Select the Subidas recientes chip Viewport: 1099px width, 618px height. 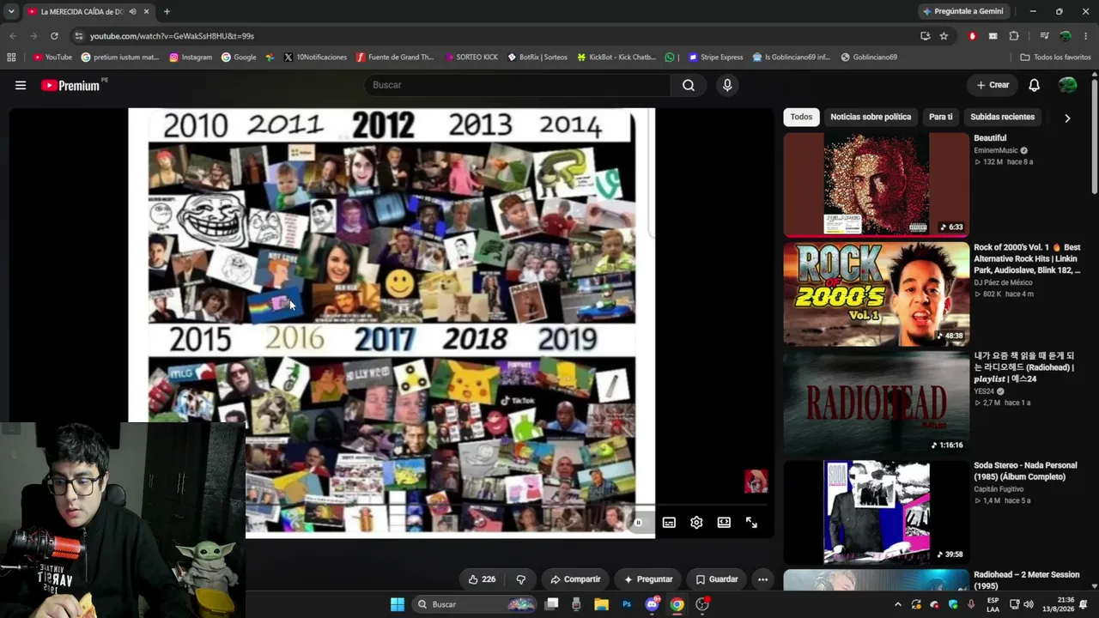pos(1002,117)
